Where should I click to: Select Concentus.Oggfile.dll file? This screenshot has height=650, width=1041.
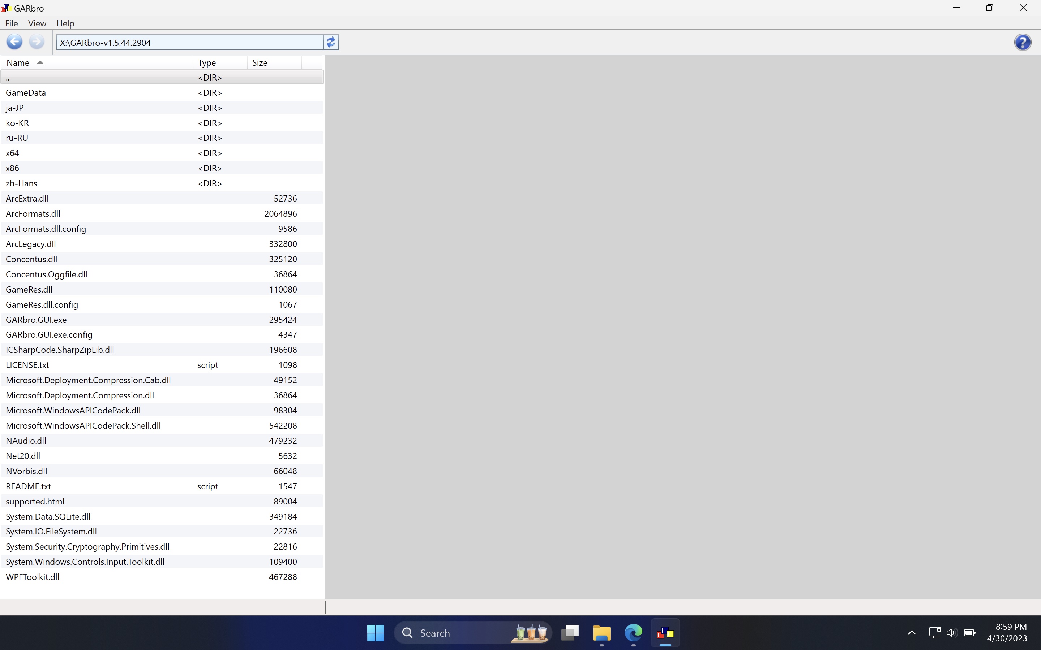tap(162, 274)
